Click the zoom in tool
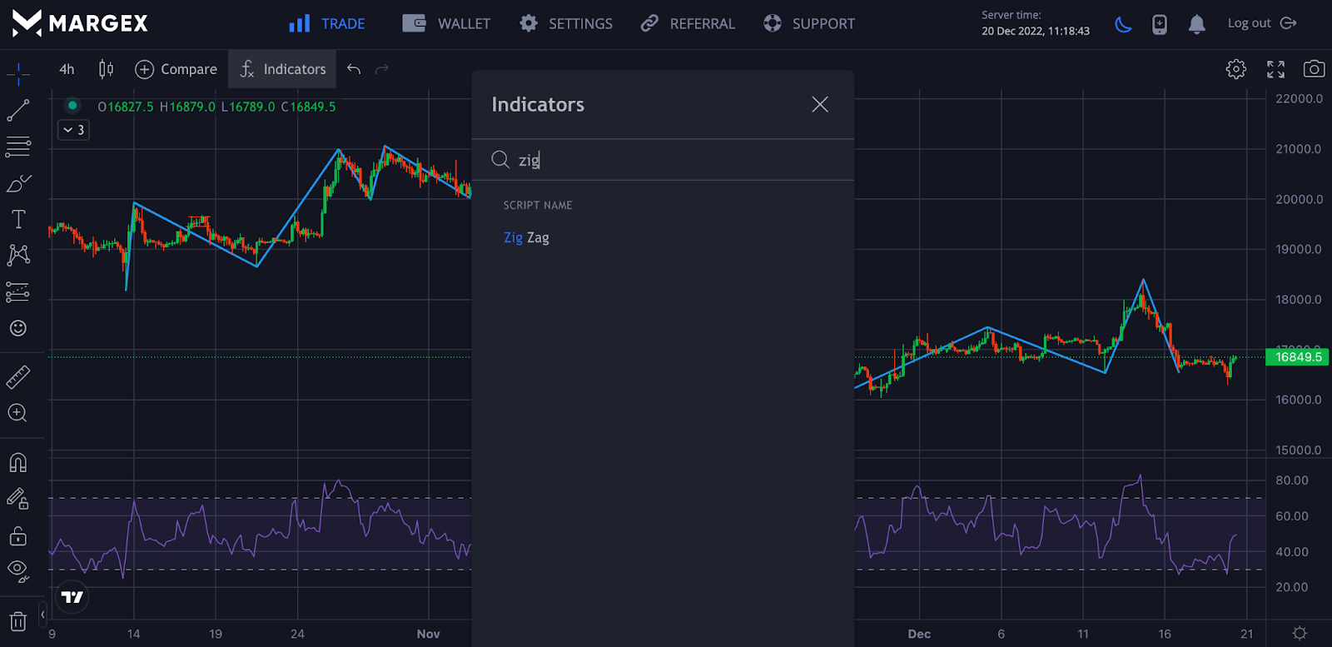 tap(18, 413)
